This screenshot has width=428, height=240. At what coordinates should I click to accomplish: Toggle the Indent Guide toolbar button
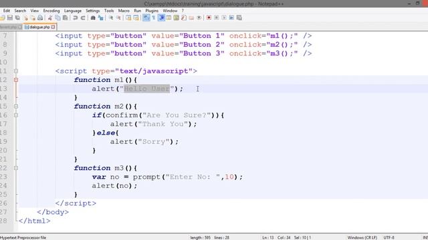coord(161,18)
